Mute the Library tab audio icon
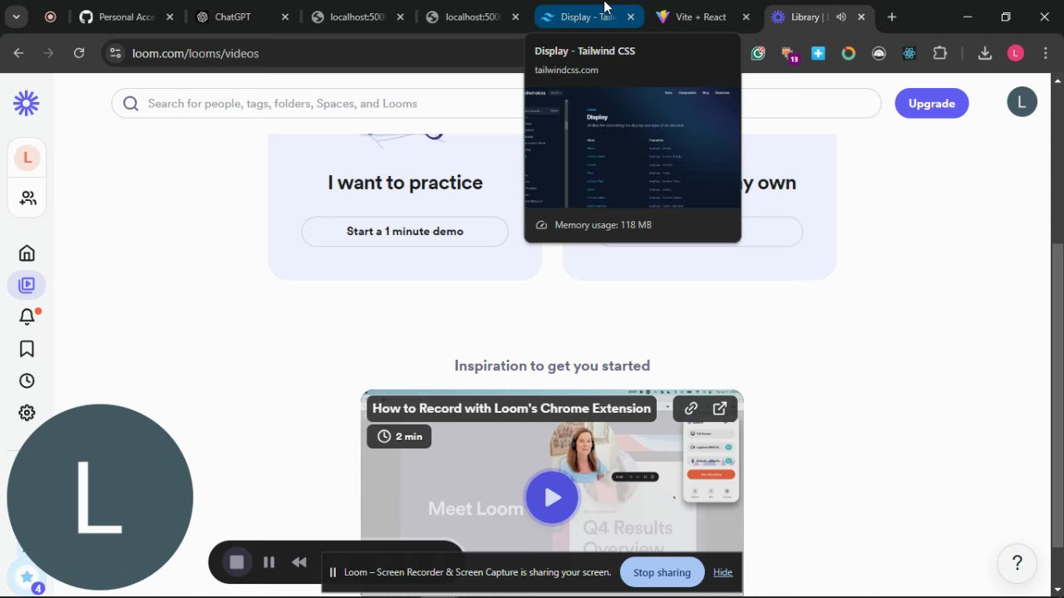The height and width of the screenshot is (598, 1064). (841, 17)
